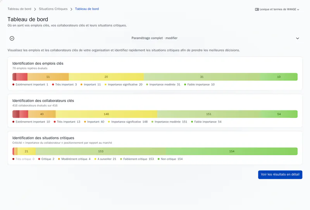Viewport: 310px width, 210px height.
Task: Click text 416 collaborateurs évalués sur 416
Action: point(35,105)
